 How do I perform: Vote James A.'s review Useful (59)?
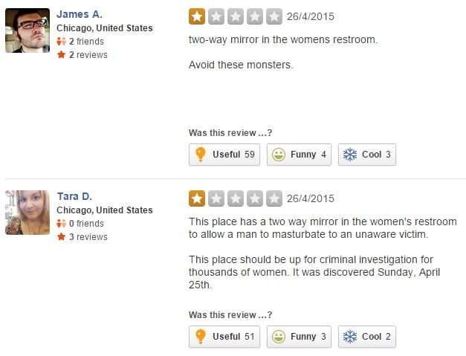(224, 155)
